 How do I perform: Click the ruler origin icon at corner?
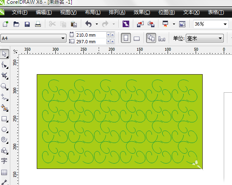[15, 52]
